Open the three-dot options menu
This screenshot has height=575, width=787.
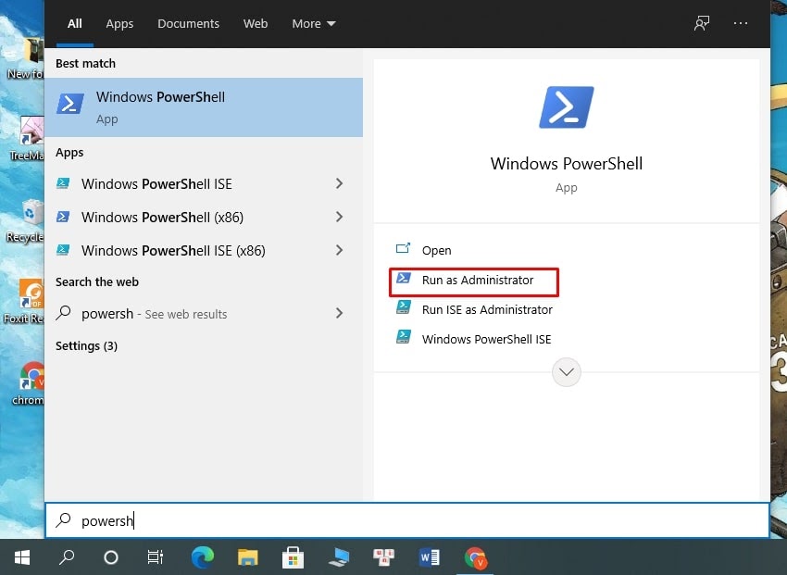[741, 23]
